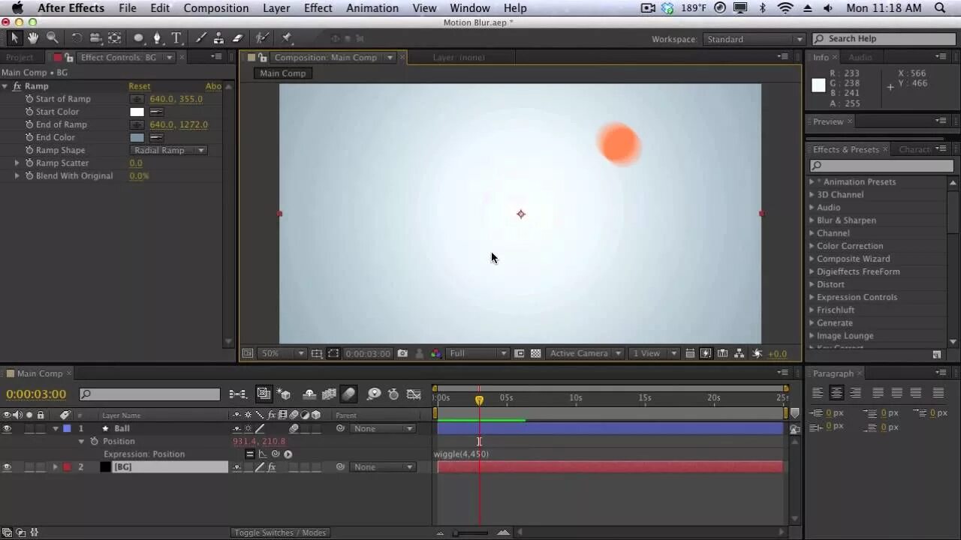Select the Eraser tool
This screenshot has height=540, width=961.
pos(238,38)
